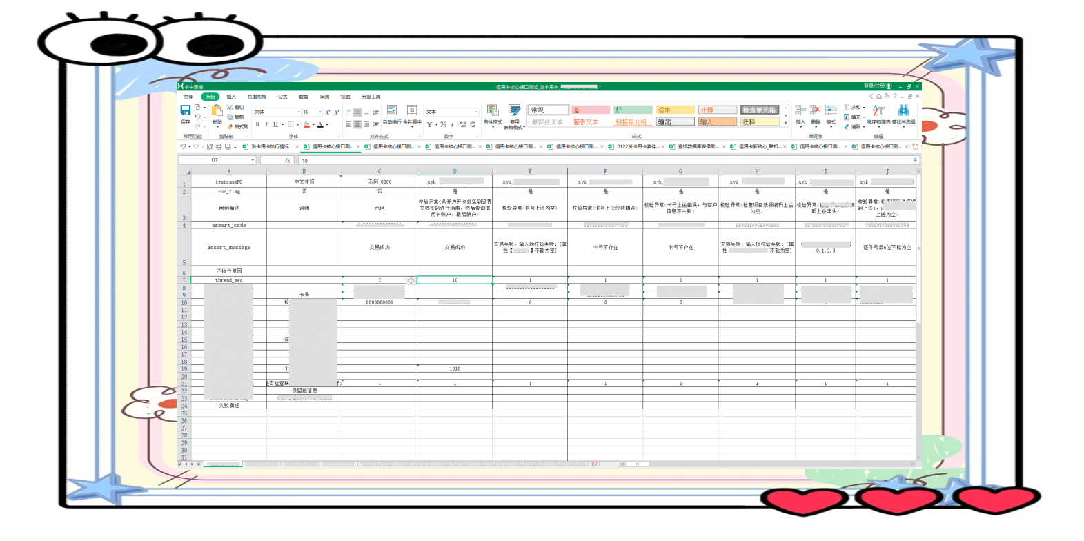1084x541 pixels.
Task: Apply the 计算 (Calculation) cell style
Action: click(718, 110)
